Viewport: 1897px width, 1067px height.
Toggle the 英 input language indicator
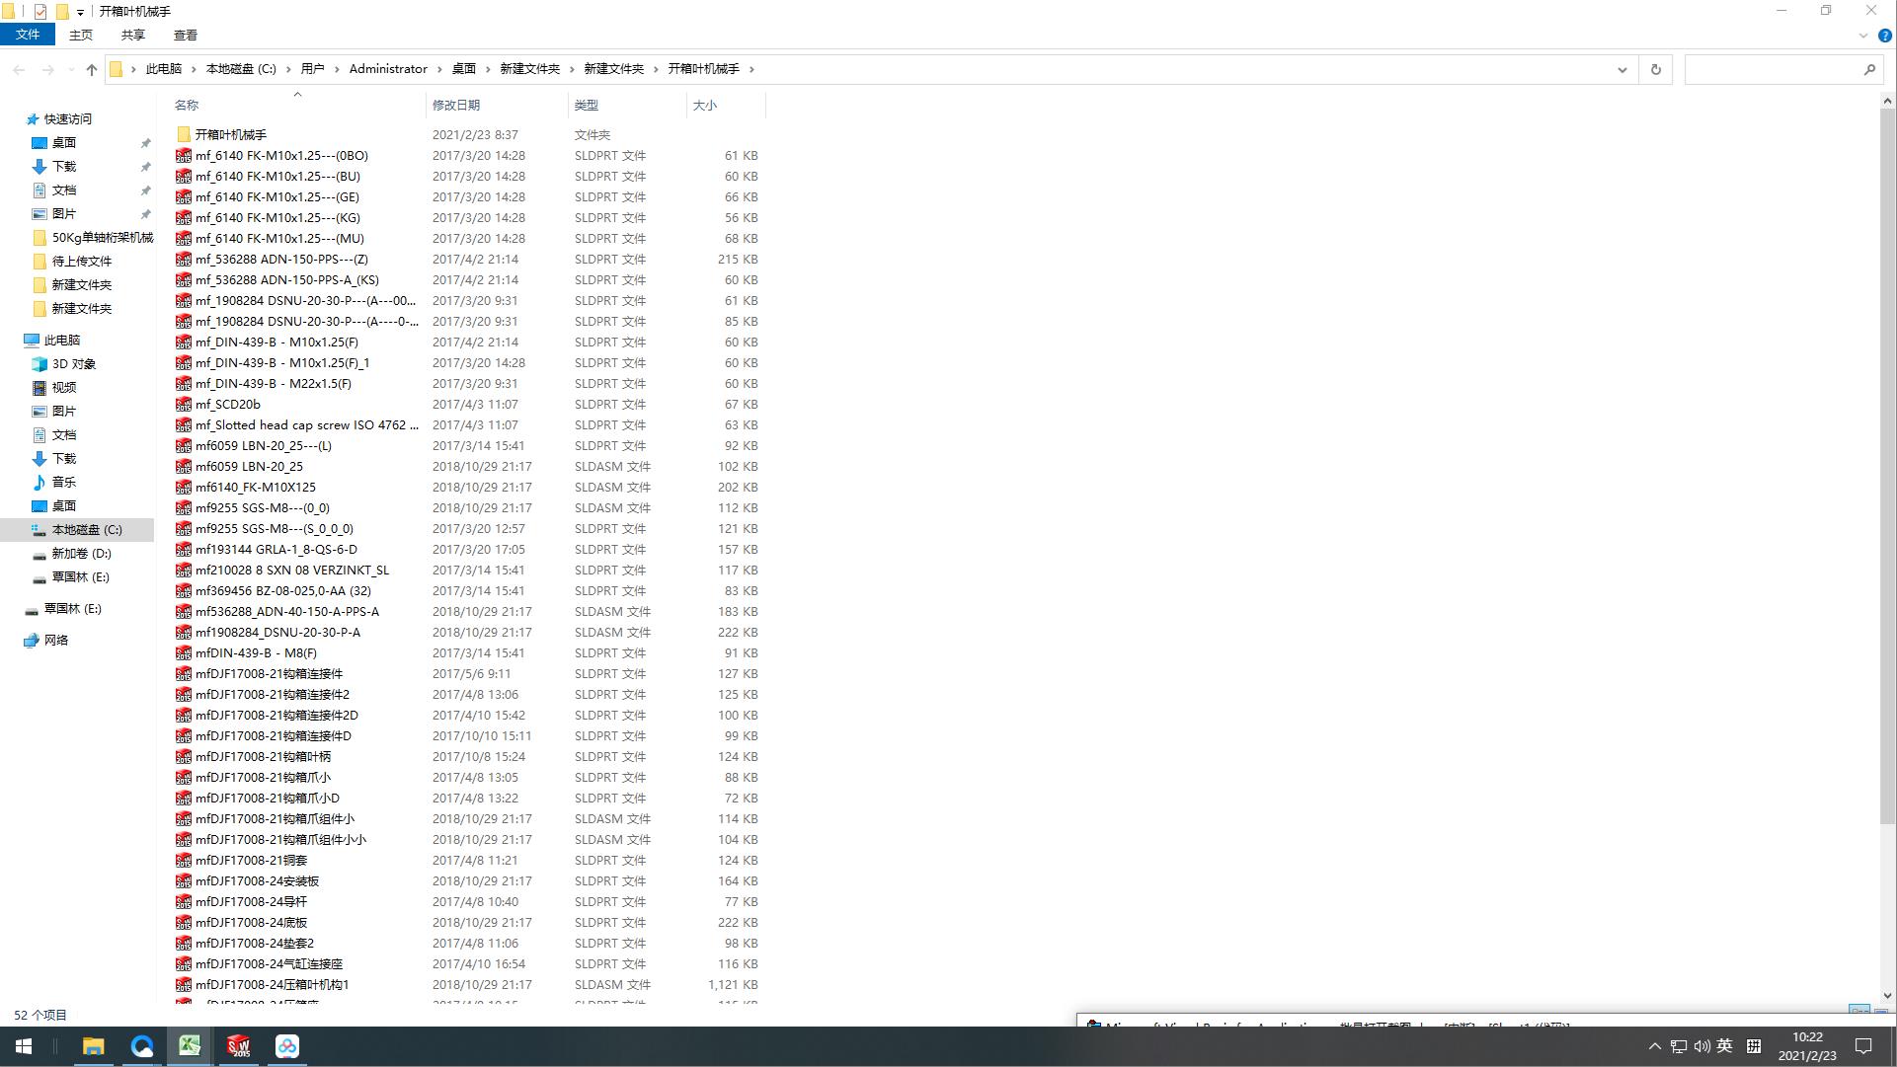point(1724,1046)
